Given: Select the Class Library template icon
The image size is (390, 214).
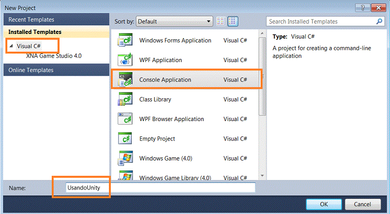Looking at the screenshot, I should (x=125, y=99).
